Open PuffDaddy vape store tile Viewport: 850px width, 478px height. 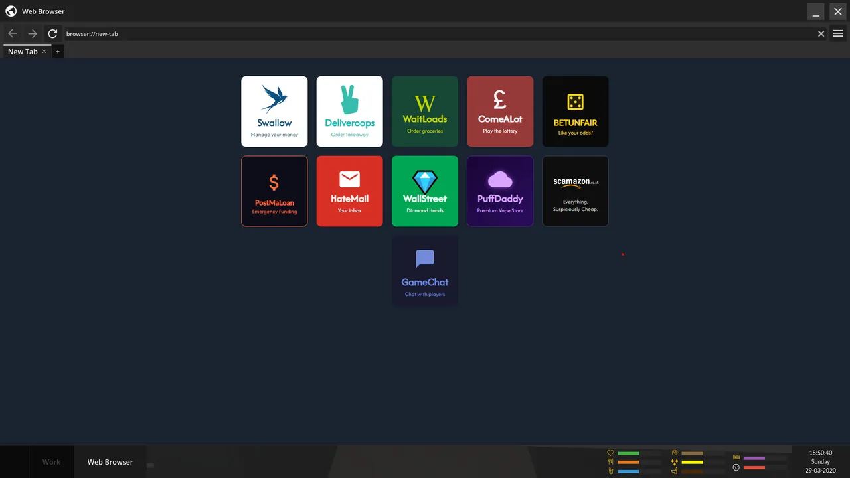click(x=500, y=191)
